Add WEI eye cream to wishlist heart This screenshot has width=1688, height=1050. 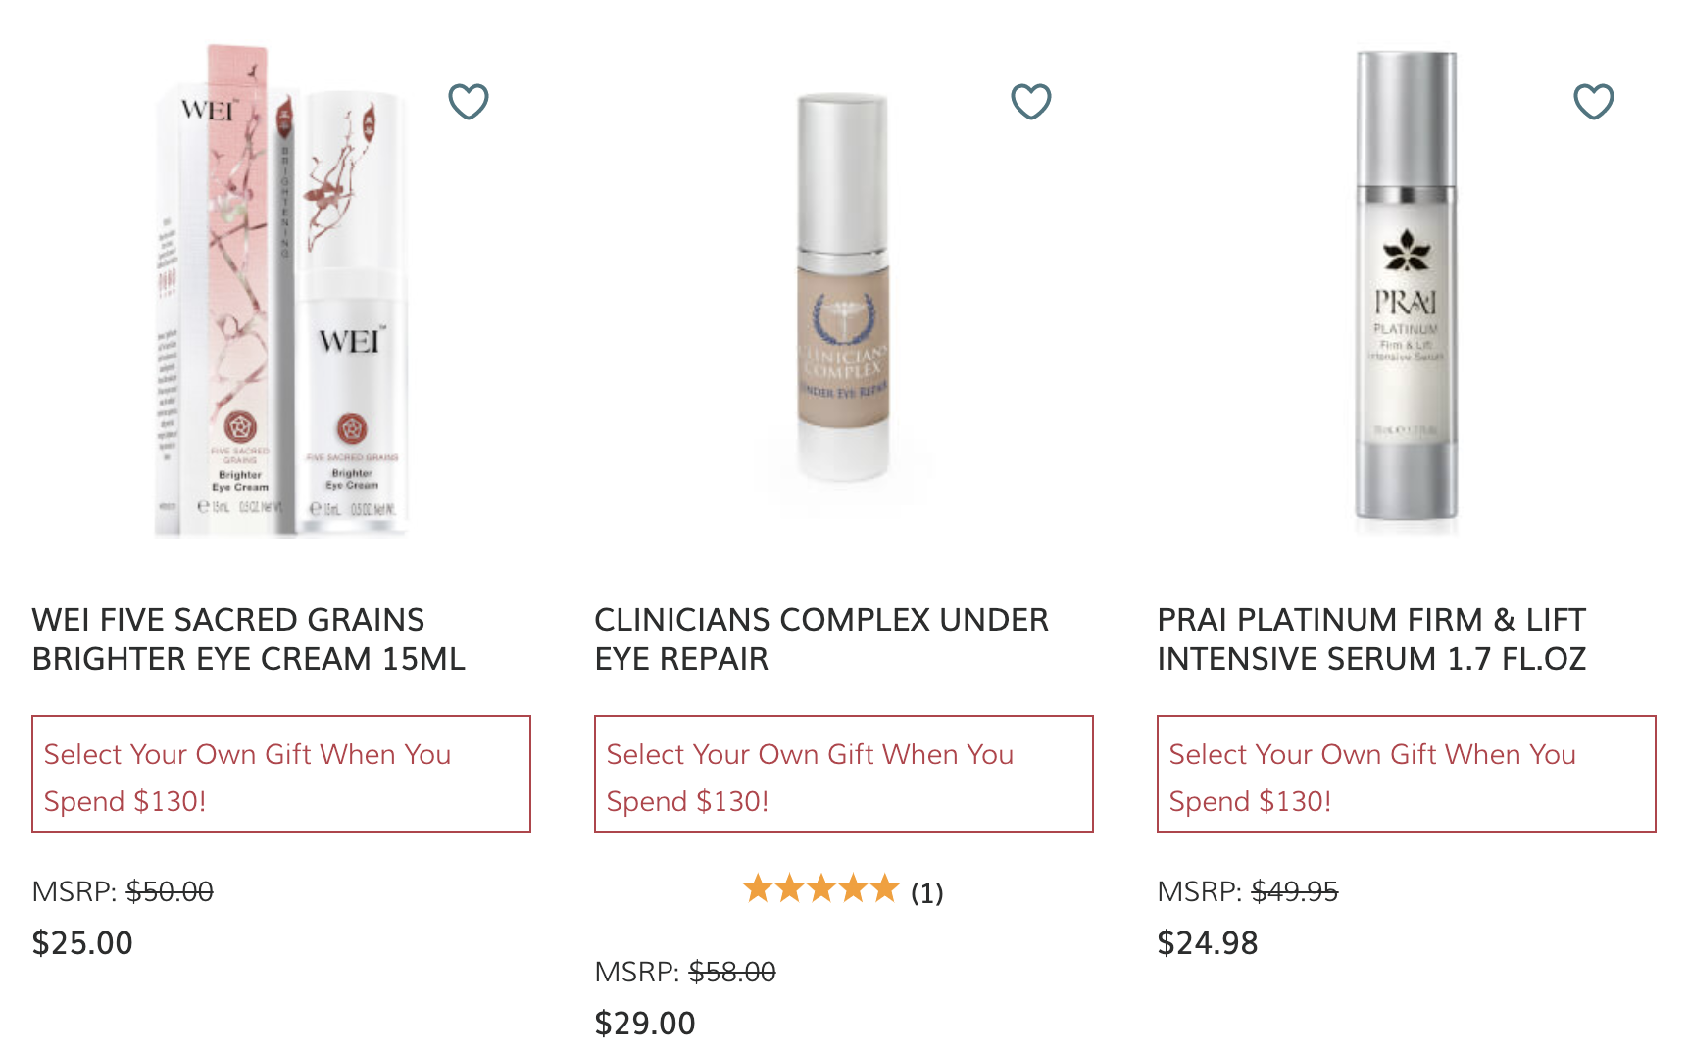(469, 101)
